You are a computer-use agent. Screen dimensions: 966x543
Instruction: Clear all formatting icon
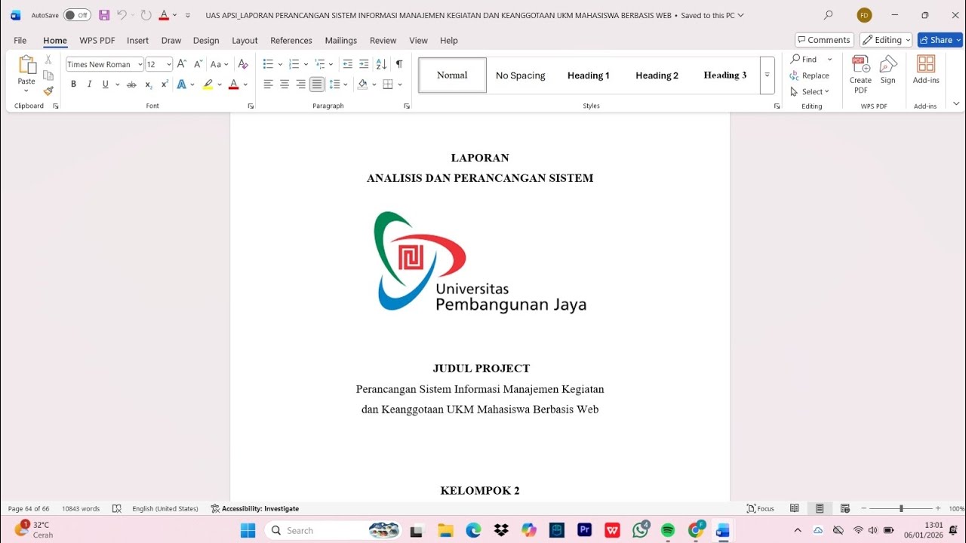[243, 64]
